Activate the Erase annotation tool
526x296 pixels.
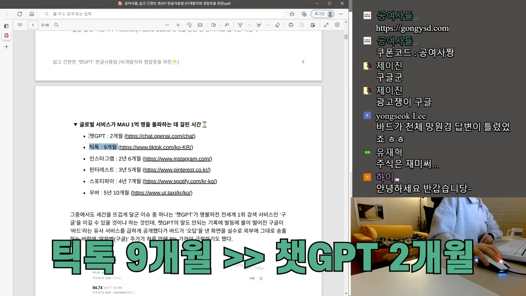click(278, 25)
